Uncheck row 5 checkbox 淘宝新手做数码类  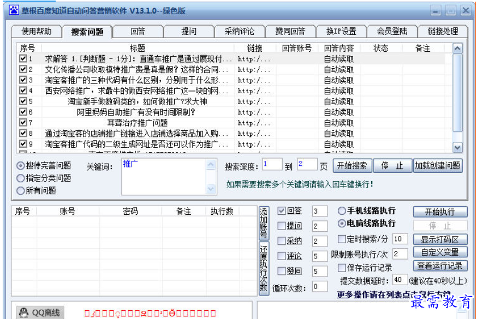coord(23,101)
